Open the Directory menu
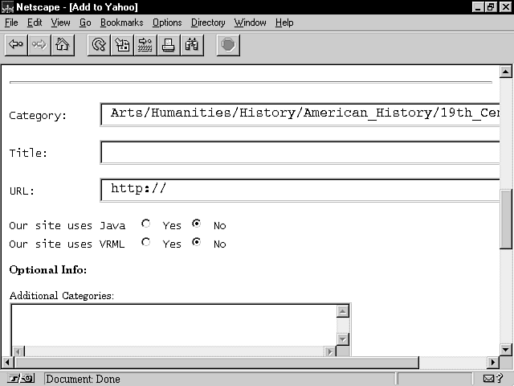 coord(208,23)
